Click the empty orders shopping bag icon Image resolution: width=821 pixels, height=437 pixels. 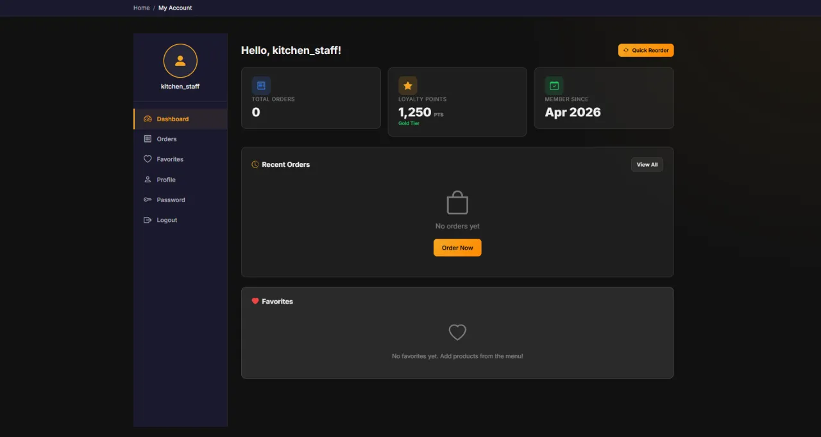point(457,202)
